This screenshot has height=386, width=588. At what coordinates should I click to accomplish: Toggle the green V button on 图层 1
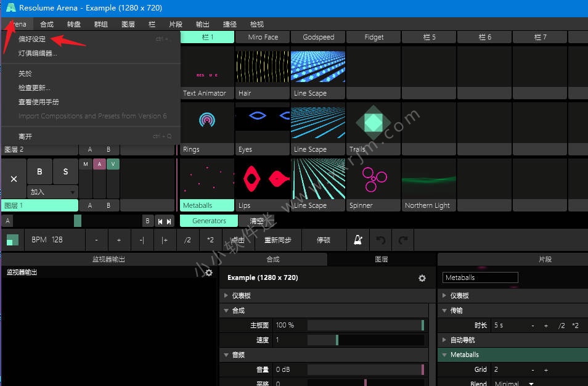pyautogui.click(x=113, y=164)
